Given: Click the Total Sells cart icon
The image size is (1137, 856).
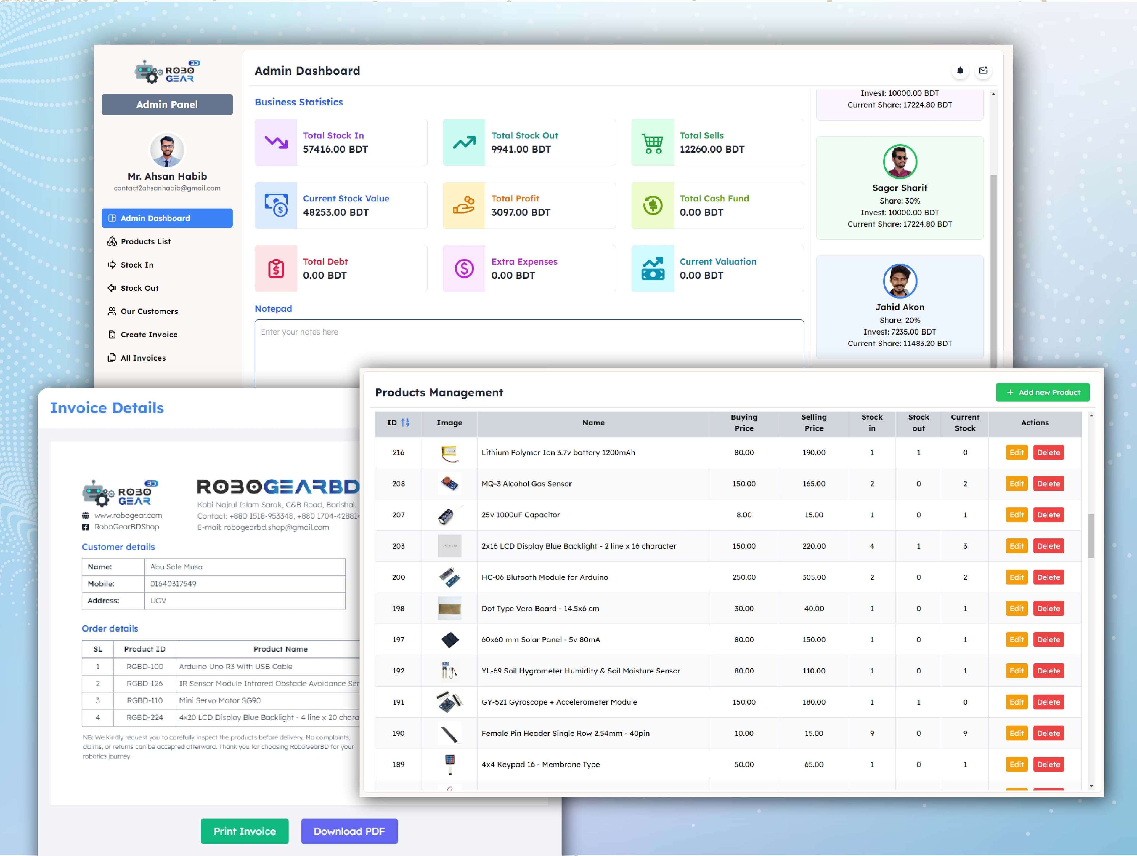Looking at the screenshot, I should pos(653,143).
